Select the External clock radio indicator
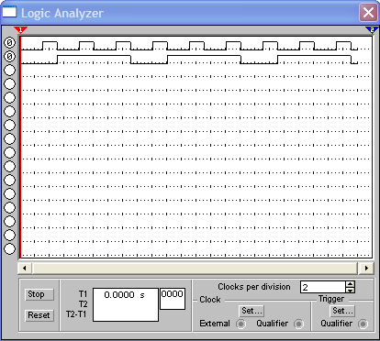Image resolution: width=380 pixels, height=341 pixels. point(241,324)
